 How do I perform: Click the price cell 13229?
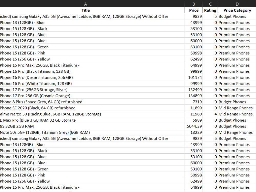point(194,132)
